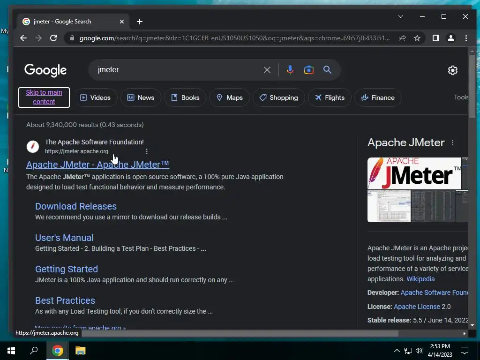Share this page via the share icon
This screenshot has width=480, height=360.
pyautogui.click(x=402, y=38)
